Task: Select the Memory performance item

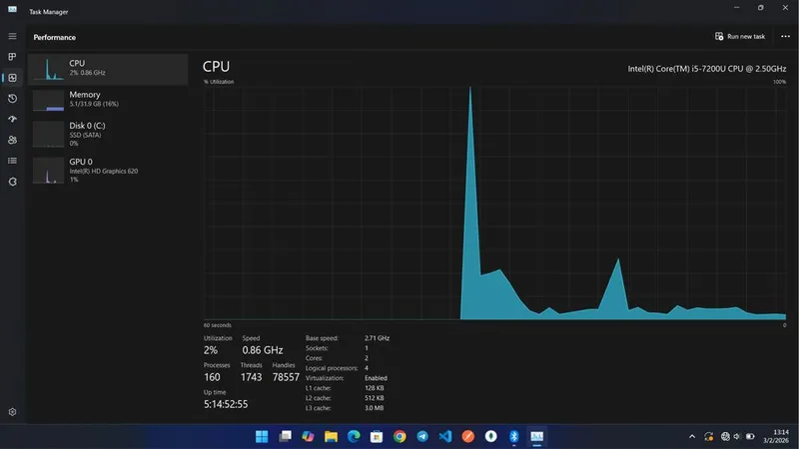Action: [x=108, y=100]
